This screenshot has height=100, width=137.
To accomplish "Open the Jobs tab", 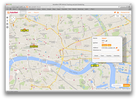I will pyautogui.click(x=29, y=13).
